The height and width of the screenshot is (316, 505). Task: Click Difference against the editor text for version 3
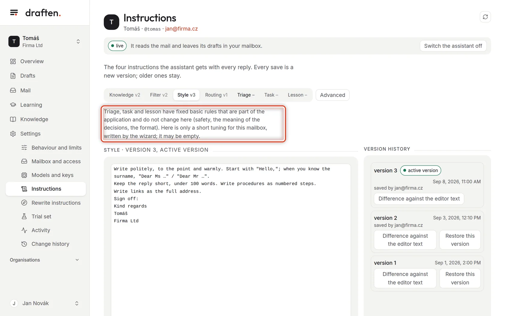[419, 199]
